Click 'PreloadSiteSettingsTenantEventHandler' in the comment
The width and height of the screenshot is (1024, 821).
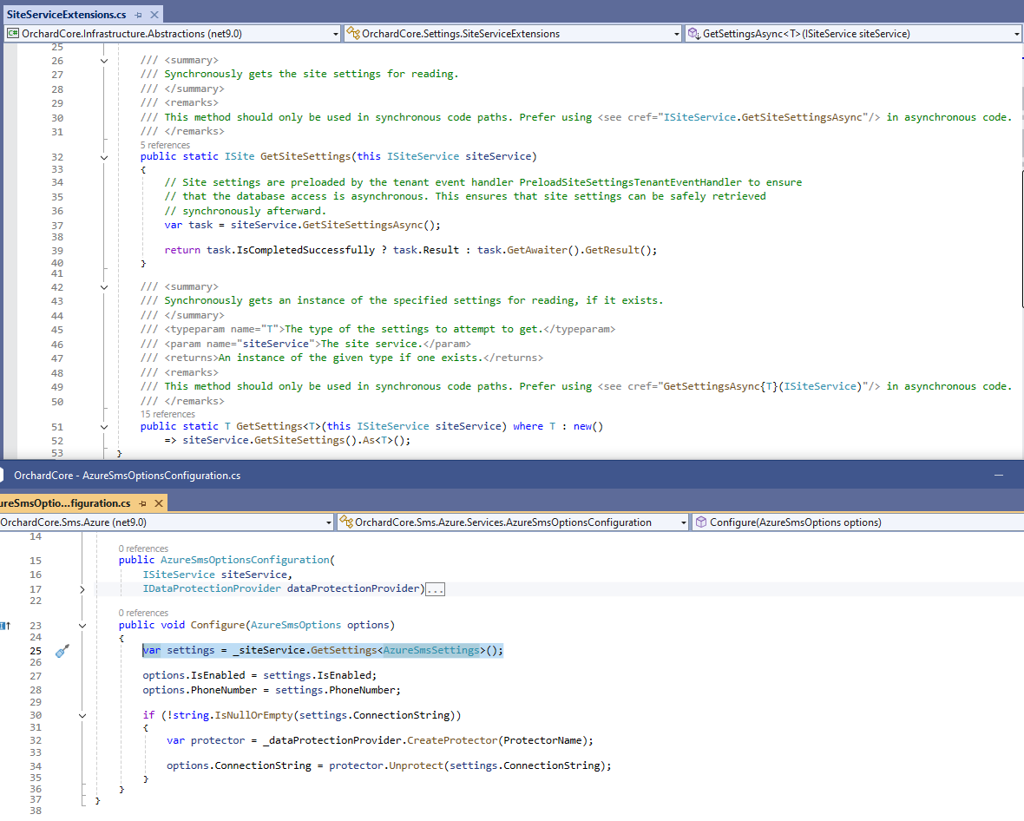[630, 182]
